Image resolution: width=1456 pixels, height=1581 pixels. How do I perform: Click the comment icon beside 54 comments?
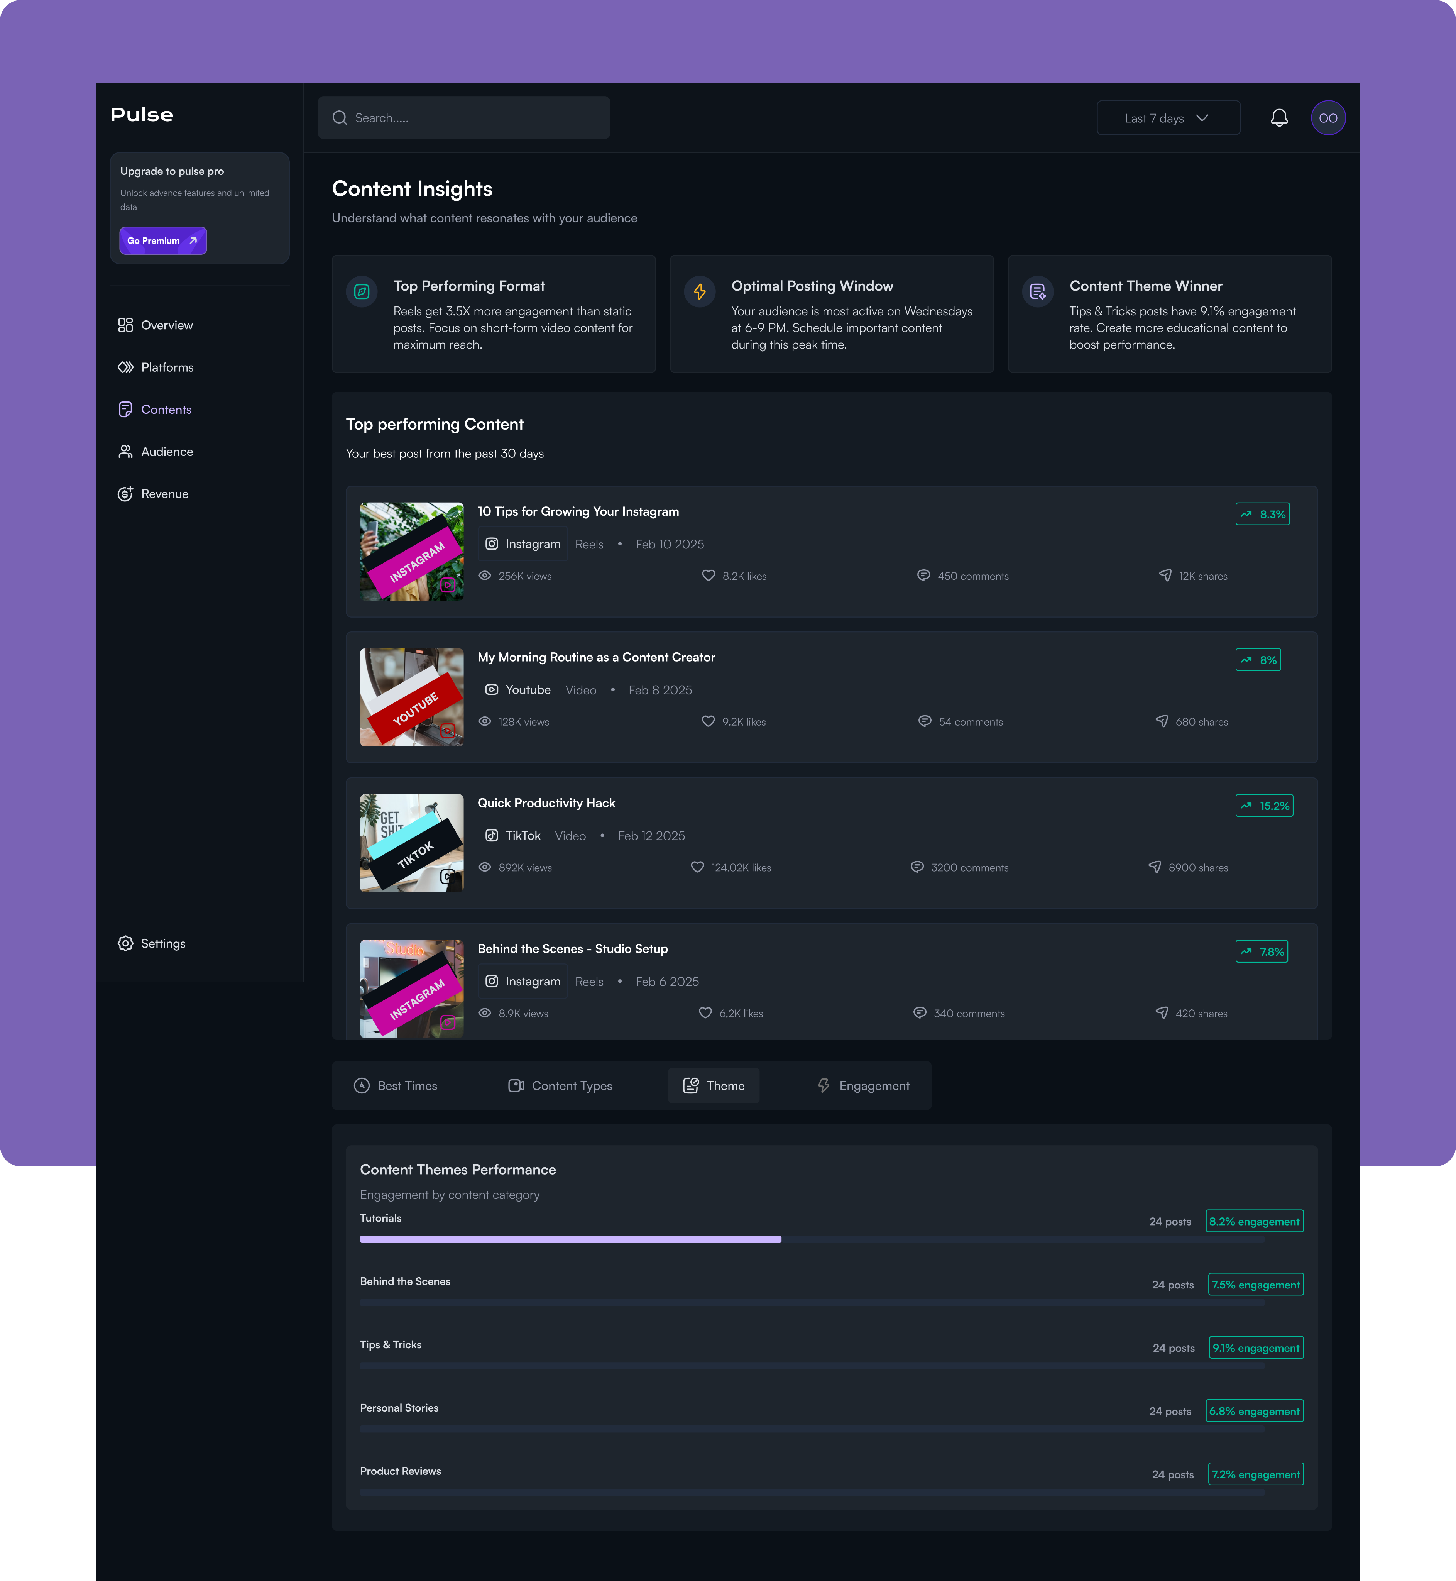point(924,722)
